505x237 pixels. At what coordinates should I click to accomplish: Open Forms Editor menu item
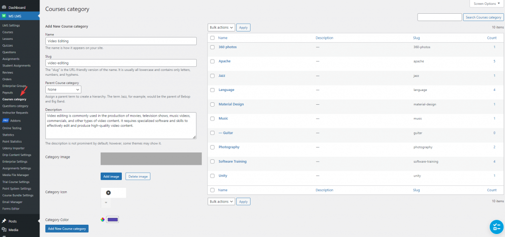pyautogui.click(x=11, y=209)
